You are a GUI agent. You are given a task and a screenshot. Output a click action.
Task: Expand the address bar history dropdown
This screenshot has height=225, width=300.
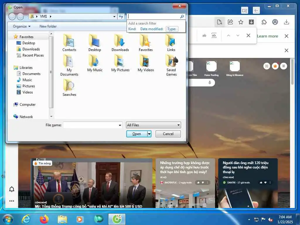[114, 17]
